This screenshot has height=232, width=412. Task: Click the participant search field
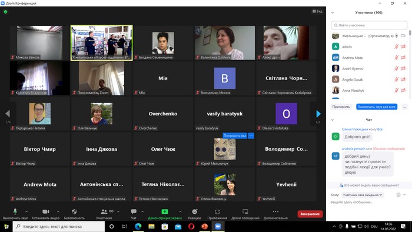[369, 25]
